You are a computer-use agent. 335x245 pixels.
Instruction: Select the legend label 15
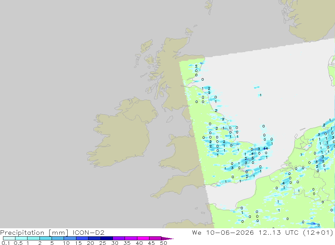click(78, 243)
